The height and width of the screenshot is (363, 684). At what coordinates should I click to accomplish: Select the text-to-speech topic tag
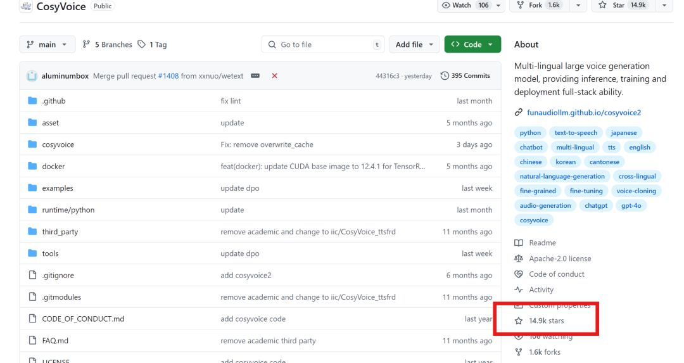pyautogui.click(x=576, y=132)
